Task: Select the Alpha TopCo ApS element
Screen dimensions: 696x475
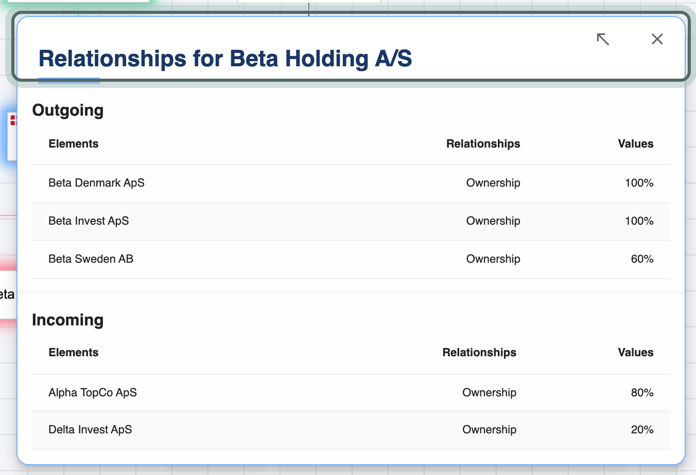Action: (x=93, y=393)
